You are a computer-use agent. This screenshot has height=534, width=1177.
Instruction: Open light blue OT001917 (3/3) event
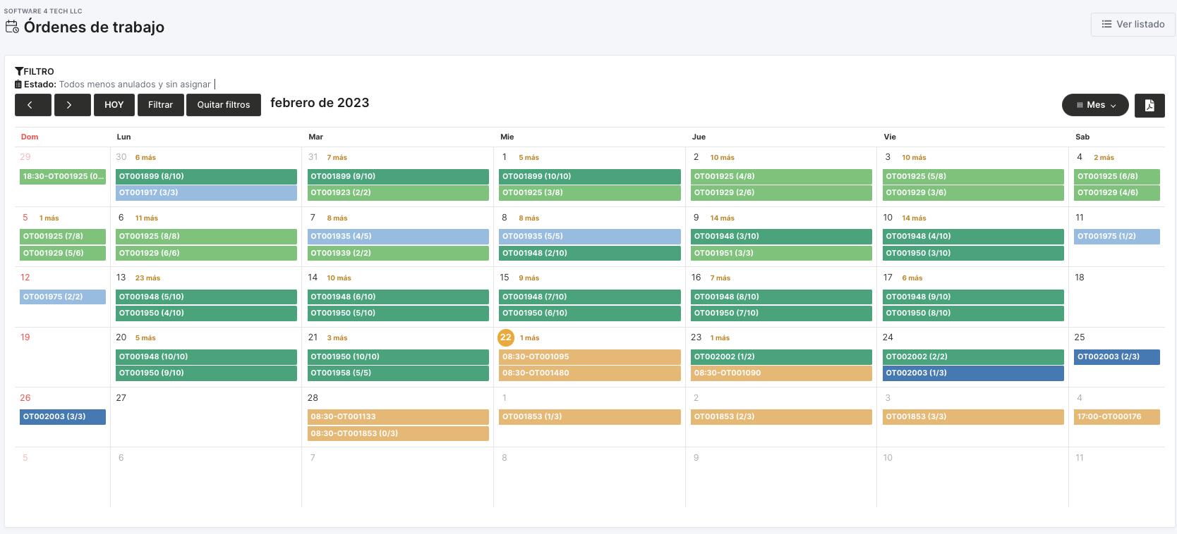206,192
